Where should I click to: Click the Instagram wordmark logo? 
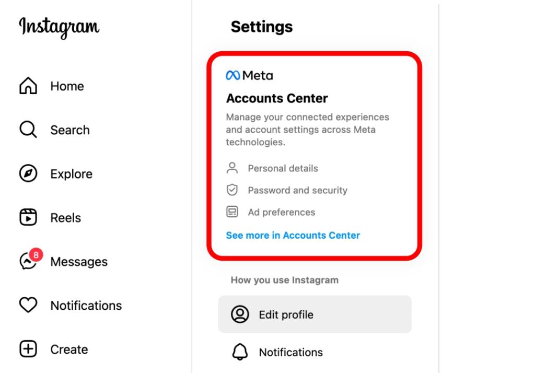[58, 27]
